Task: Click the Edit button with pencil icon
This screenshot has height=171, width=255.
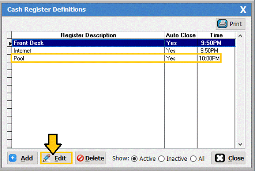Action: [x=56, y=158]
